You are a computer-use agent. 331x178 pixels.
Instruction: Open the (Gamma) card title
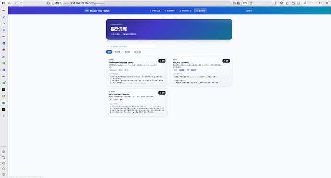click(181, 63)
